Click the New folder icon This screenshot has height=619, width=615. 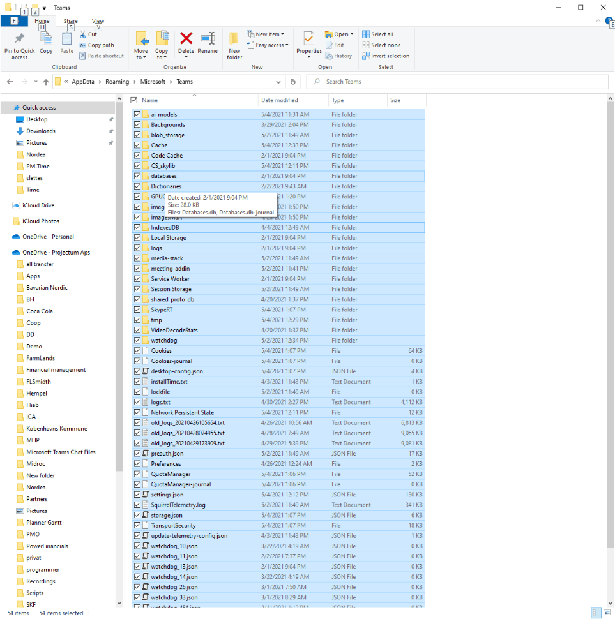[x=234, y=39]
